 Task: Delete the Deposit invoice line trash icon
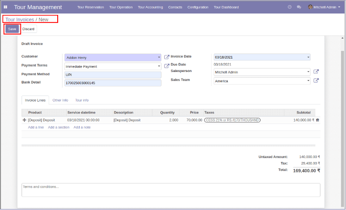pos(317,120)
